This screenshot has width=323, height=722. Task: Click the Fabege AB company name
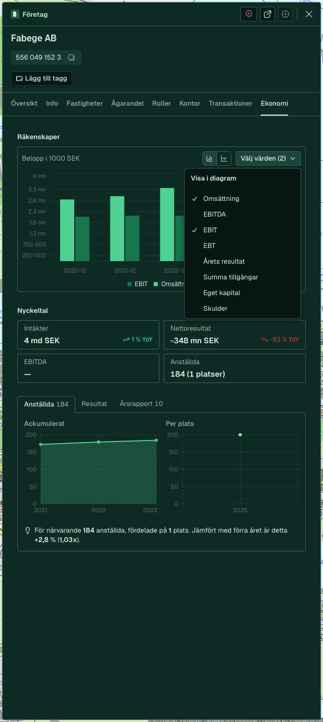[34, 38]
